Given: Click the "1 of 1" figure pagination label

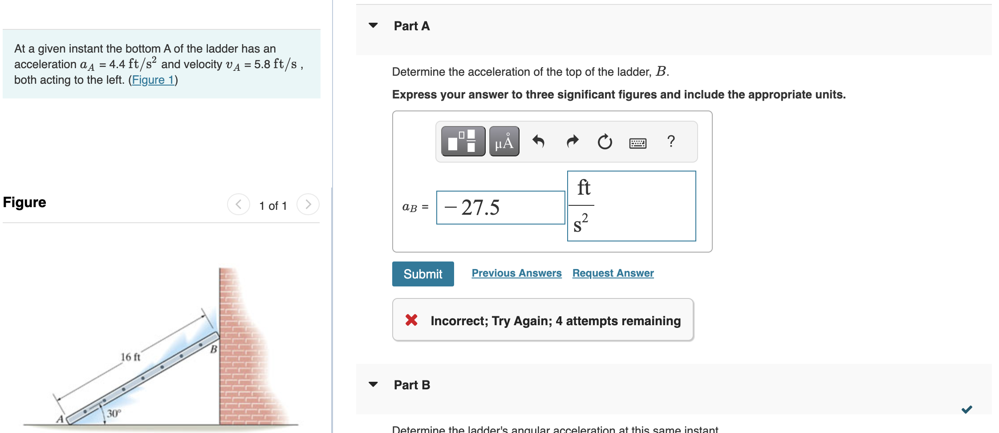Looking at the screenshot, I should coord(272,205).
